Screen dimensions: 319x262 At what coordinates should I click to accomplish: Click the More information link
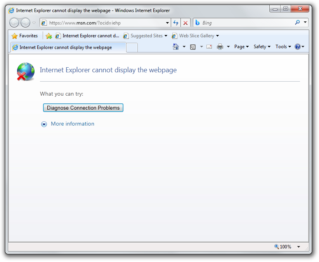point(73,124)
